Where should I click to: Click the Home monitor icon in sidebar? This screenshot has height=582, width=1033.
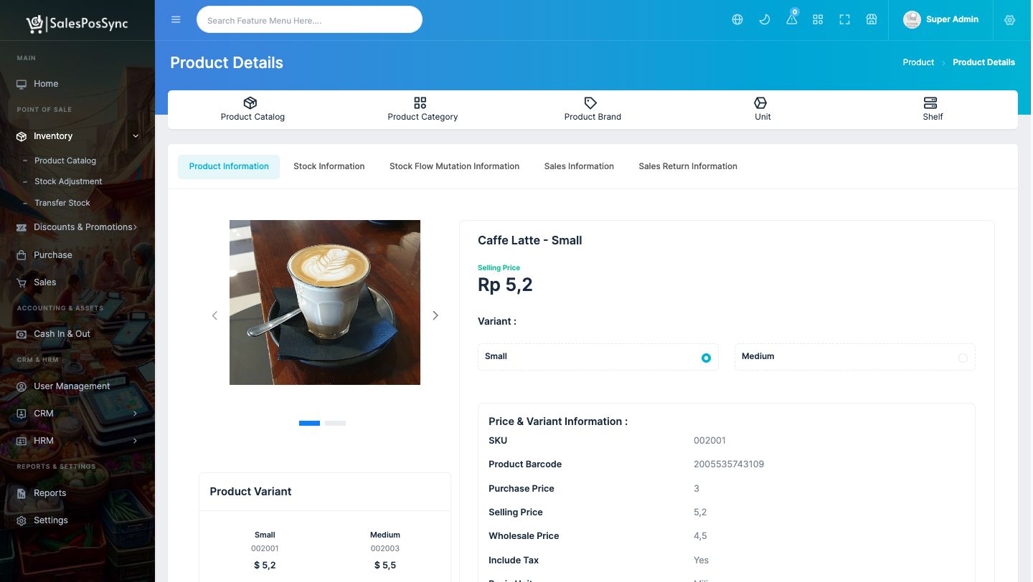tap(22, 84)
